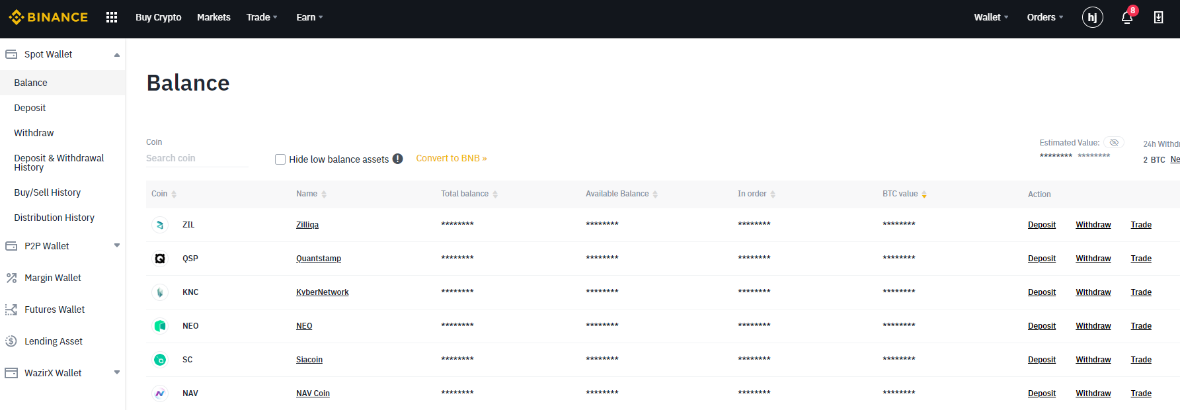Toggle estimated value visibility eye
Image resolution: width=1180 pixels, height=410 pixels.
point(1114,143)
